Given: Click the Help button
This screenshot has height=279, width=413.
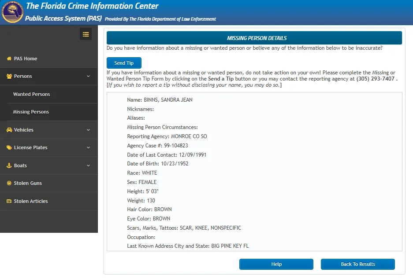Looking at the screenshot, I should tap(276, 264).
